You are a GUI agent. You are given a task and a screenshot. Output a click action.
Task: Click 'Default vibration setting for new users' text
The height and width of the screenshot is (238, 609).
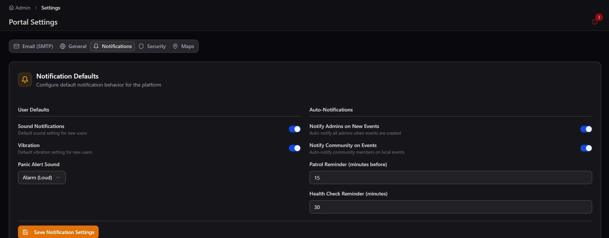click(55, 152)
